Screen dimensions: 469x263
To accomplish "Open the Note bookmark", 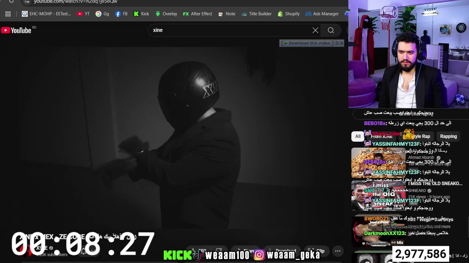I will (227, 14).
